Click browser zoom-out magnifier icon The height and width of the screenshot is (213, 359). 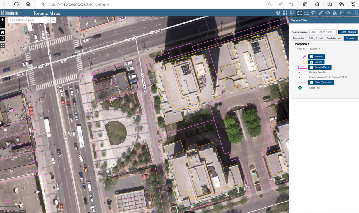coord(270,4)
